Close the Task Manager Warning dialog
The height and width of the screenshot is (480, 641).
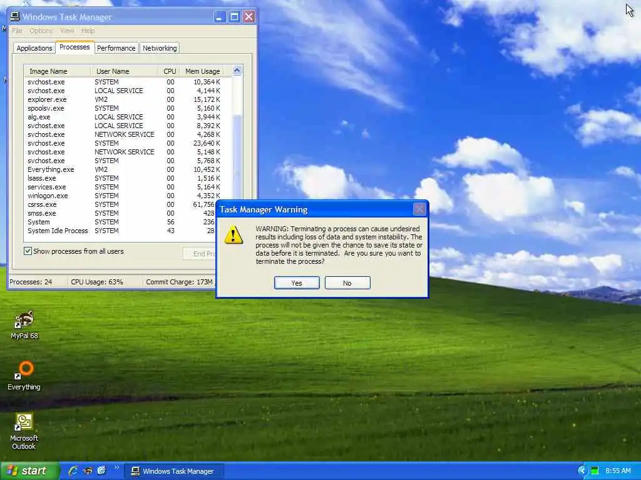(x=419, y=209)
